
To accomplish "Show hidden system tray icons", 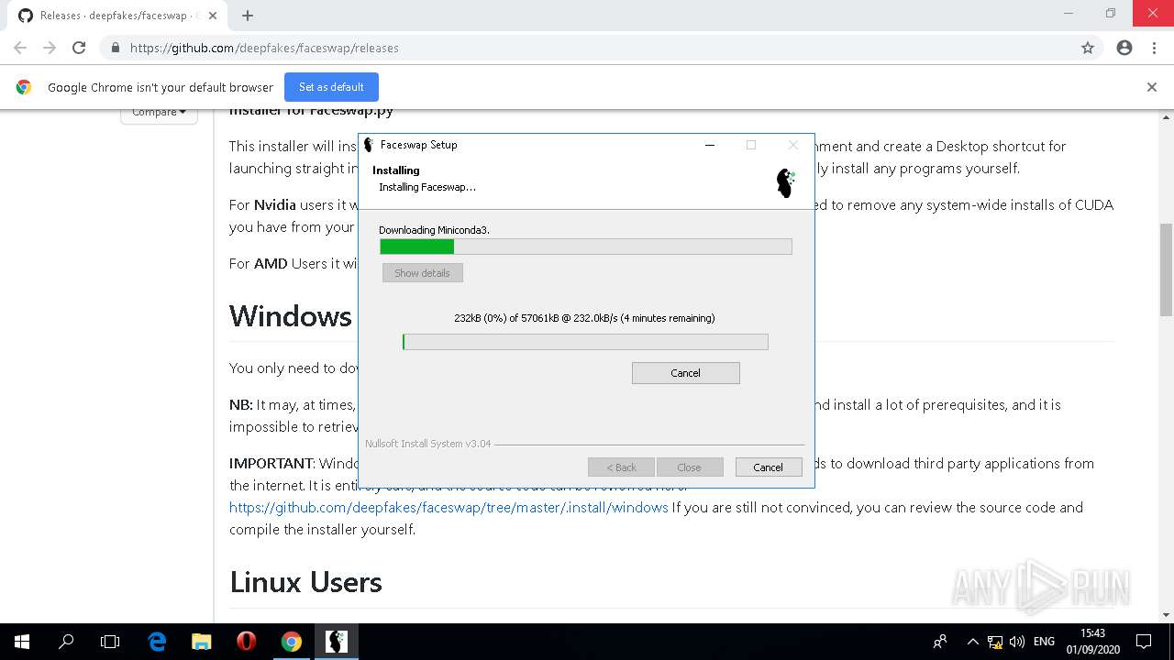I will (x=972, y=642).
